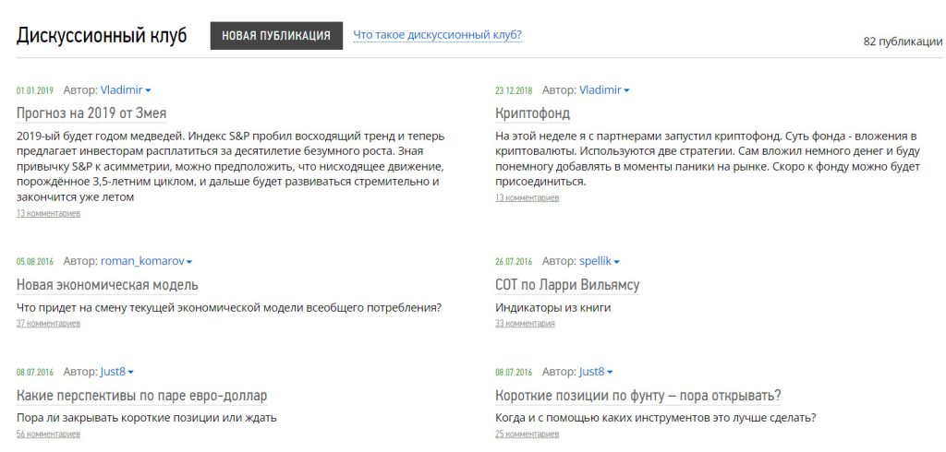Expand Vladimir author dropdown on 01.01.2019 post
The image size is (946, 452).
pos(149,90)
